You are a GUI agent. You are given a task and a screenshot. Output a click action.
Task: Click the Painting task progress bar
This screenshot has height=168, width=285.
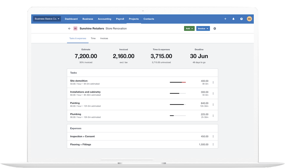click(x=177, y=104)
